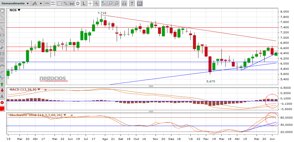294x142 pixels.
Task: Select the horizontal retracement lines tool
Action: pos(2,60)
